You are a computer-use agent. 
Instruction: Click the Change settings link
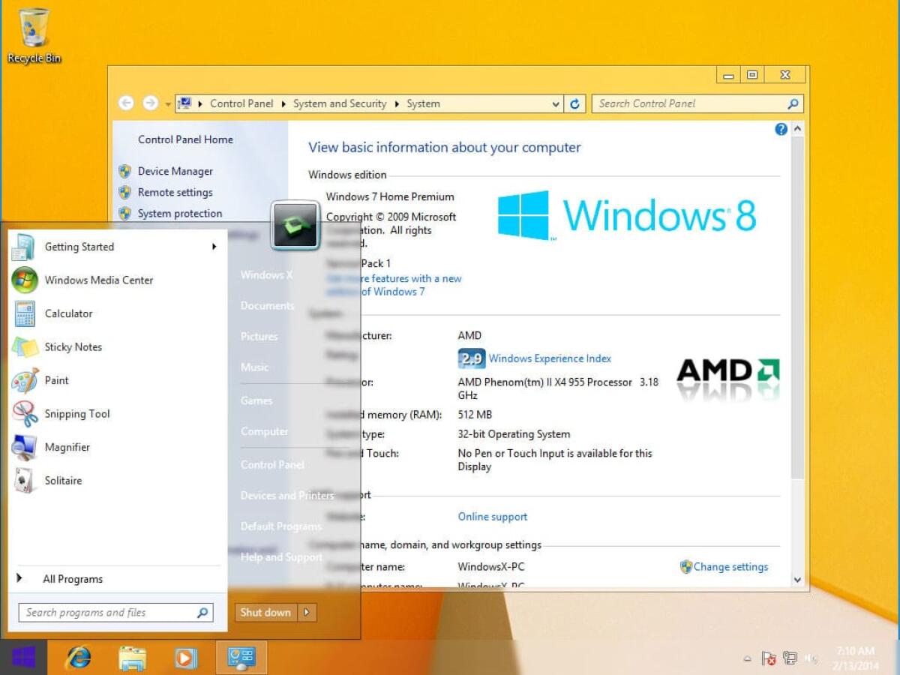[730, 566]
